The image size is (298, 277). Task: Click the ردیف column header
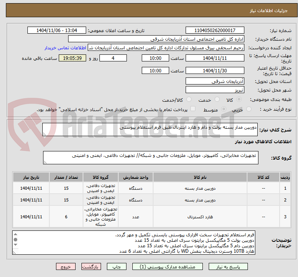285,177
